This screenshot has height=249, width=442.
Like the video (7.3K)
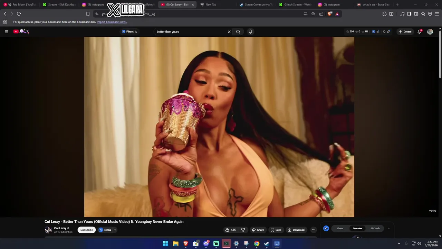231,230
